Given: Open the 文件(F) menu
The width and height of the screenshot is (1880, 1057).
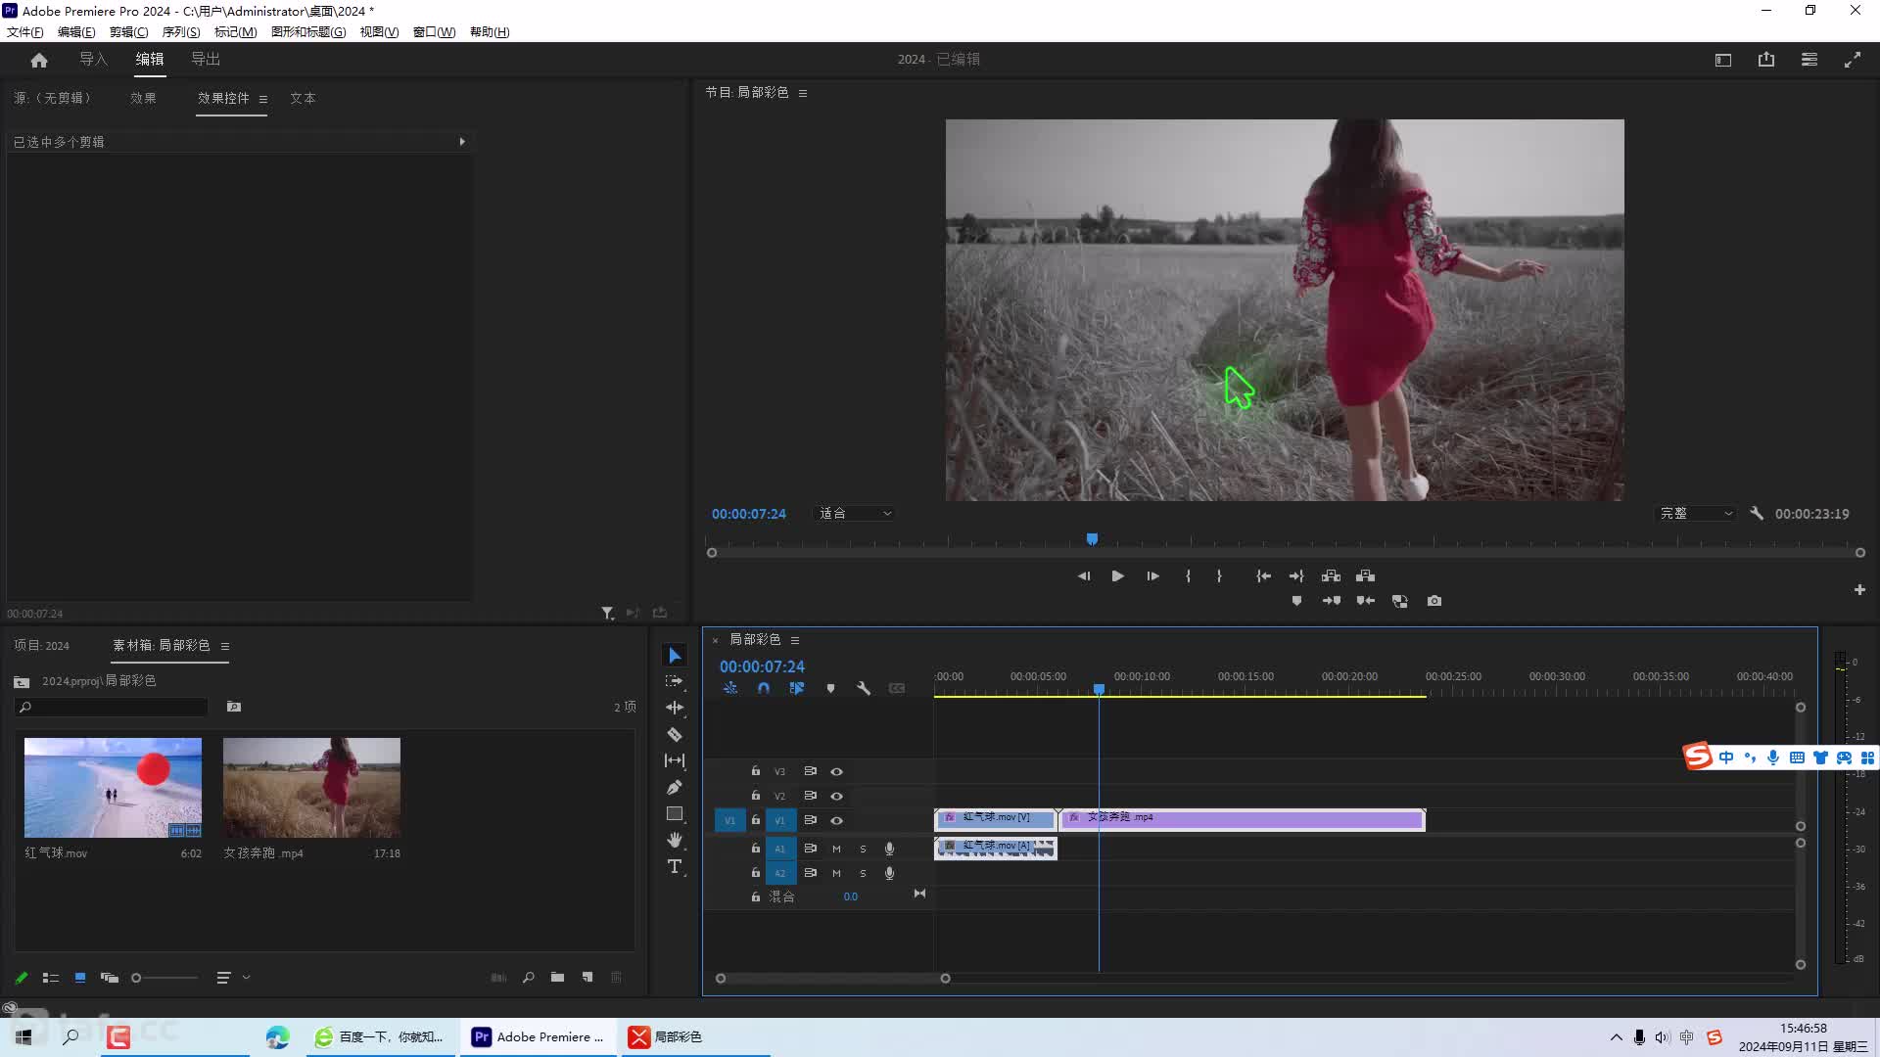Looking at the screenshot, I should coord(24,31).
